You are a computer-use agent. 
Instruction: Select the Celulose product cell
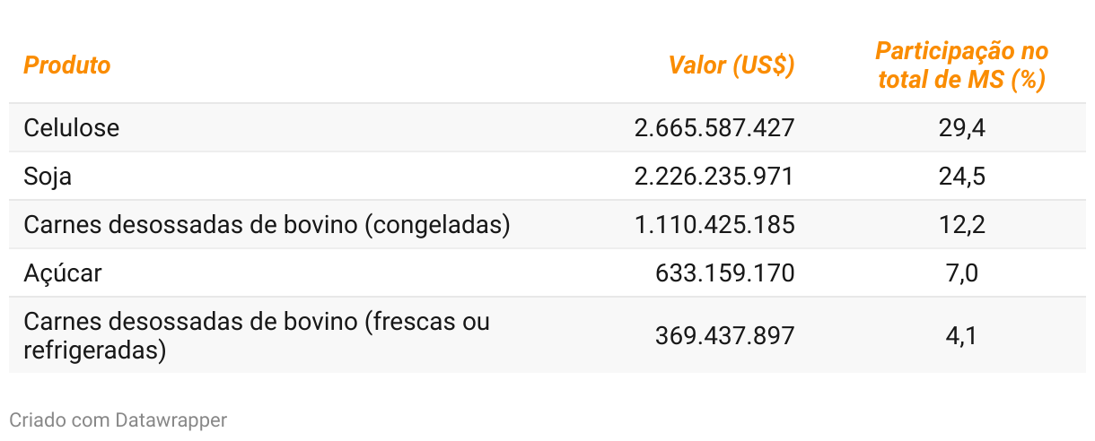72,128
